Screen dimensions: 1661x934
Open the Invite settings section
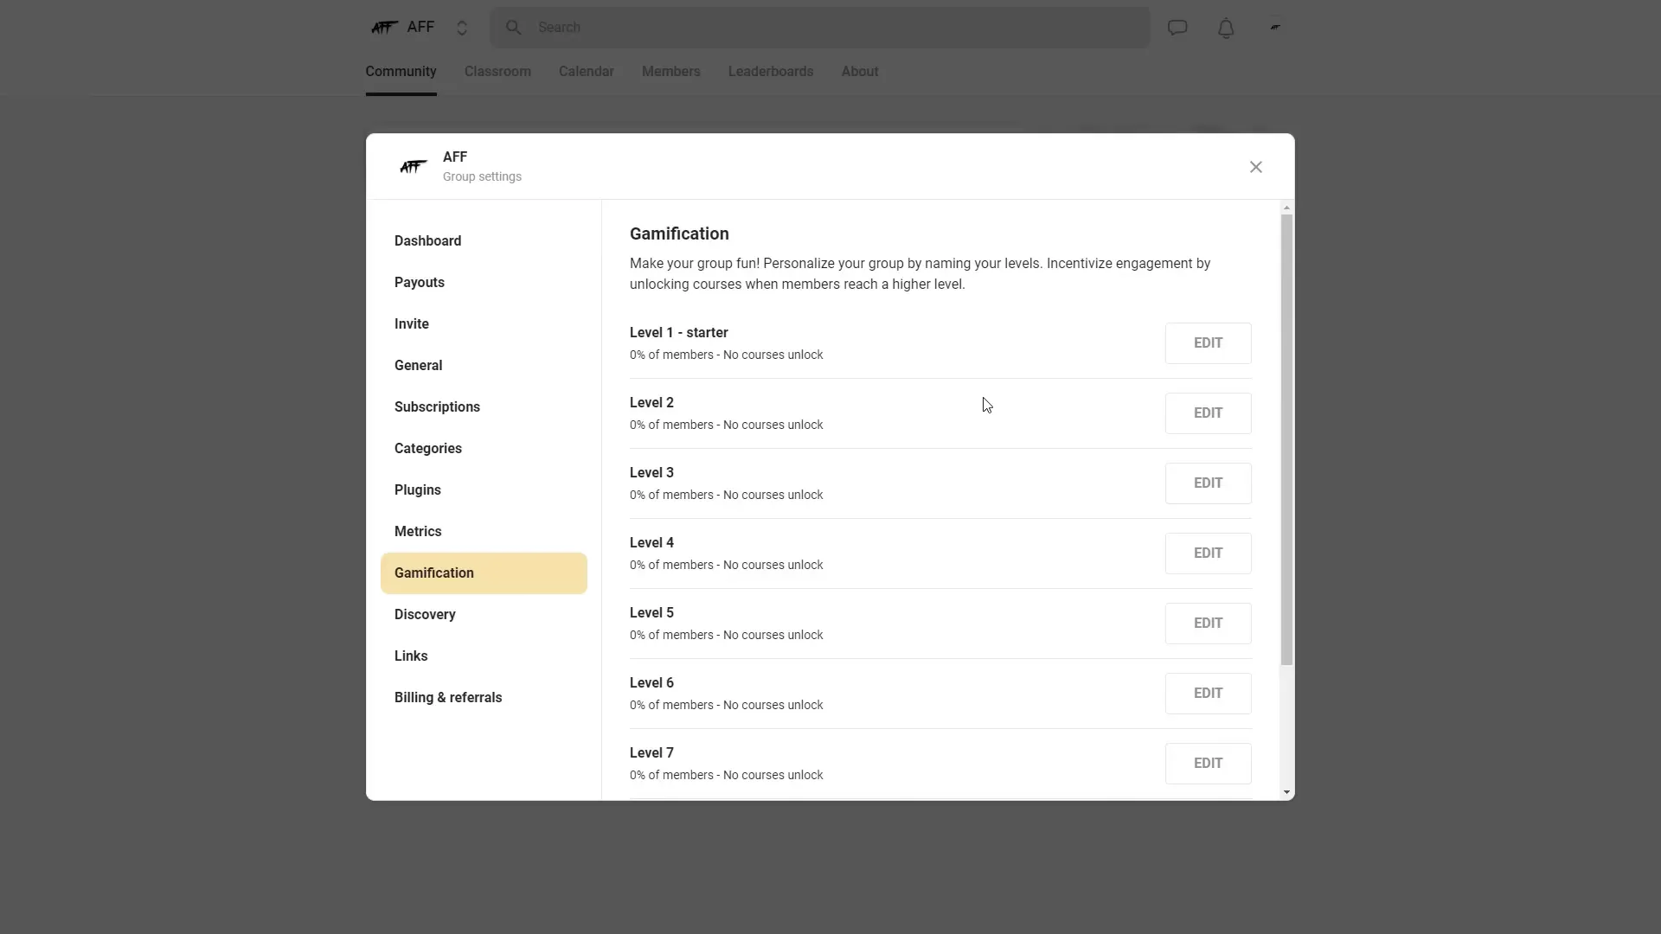tap(484, 324)
